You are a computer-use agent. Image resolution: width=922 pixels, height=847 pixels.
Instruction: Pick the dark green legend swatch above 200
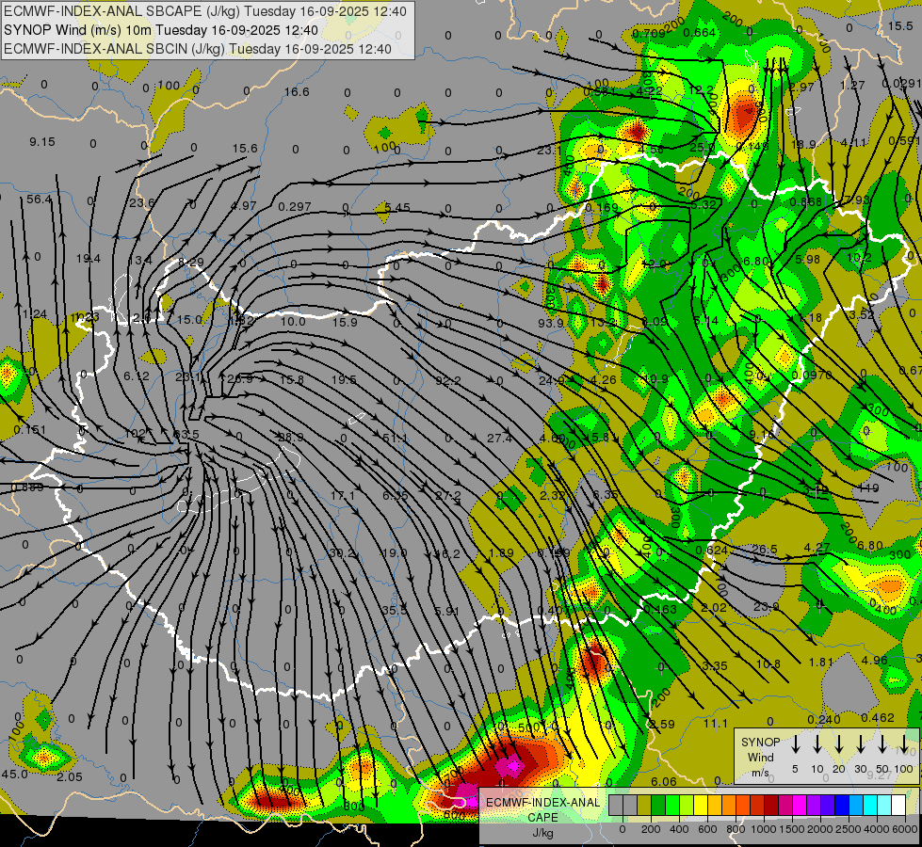click(658, 806)
